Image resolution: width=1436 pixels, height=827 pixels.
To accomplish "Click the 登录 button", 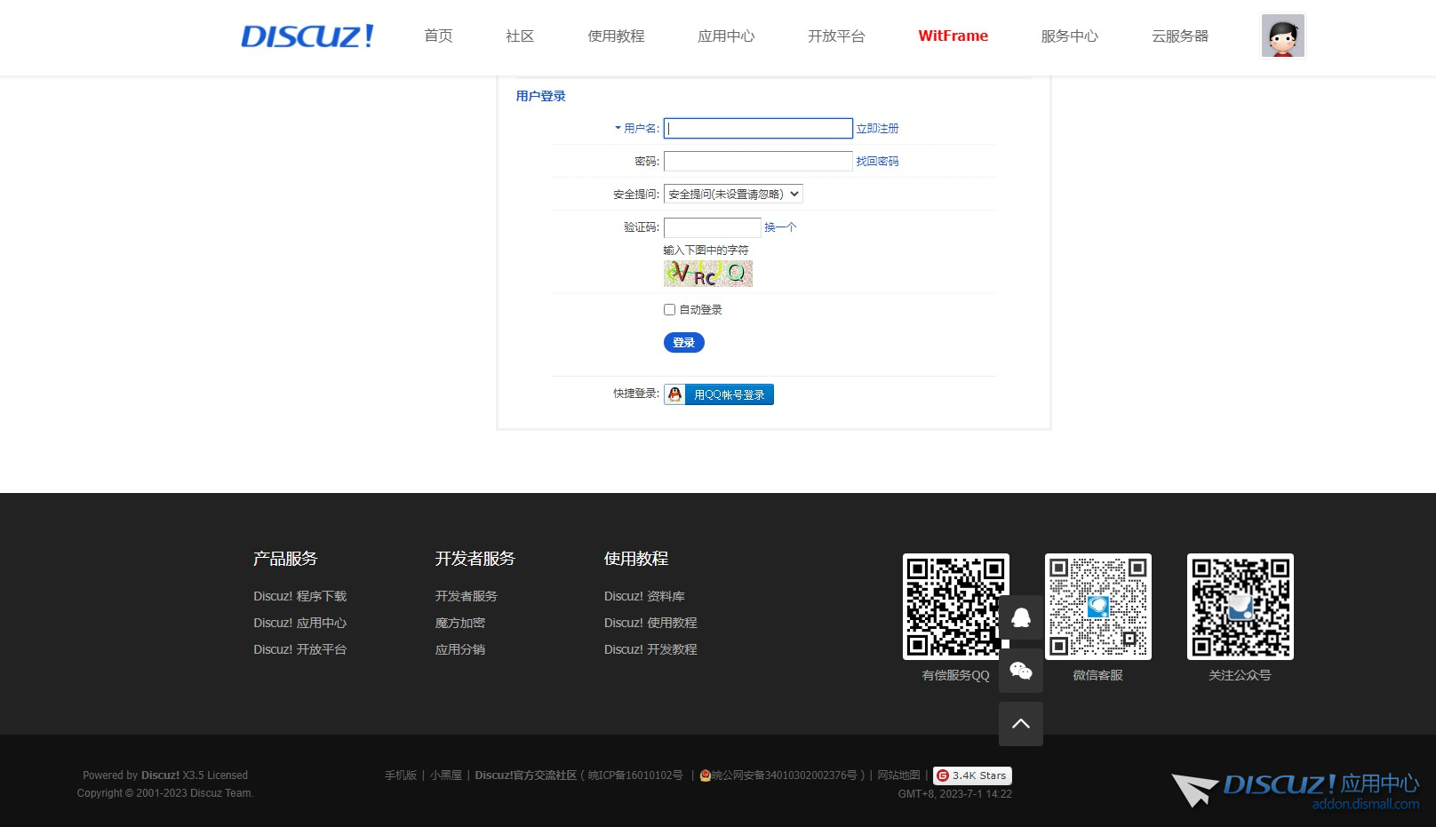I will pyautogui.click(x=683, y=342).
